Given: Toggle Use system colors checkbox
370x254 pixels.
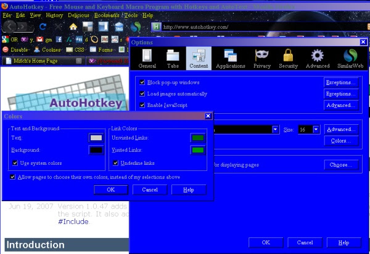Looking at the screenshot, I should [15, 162].
